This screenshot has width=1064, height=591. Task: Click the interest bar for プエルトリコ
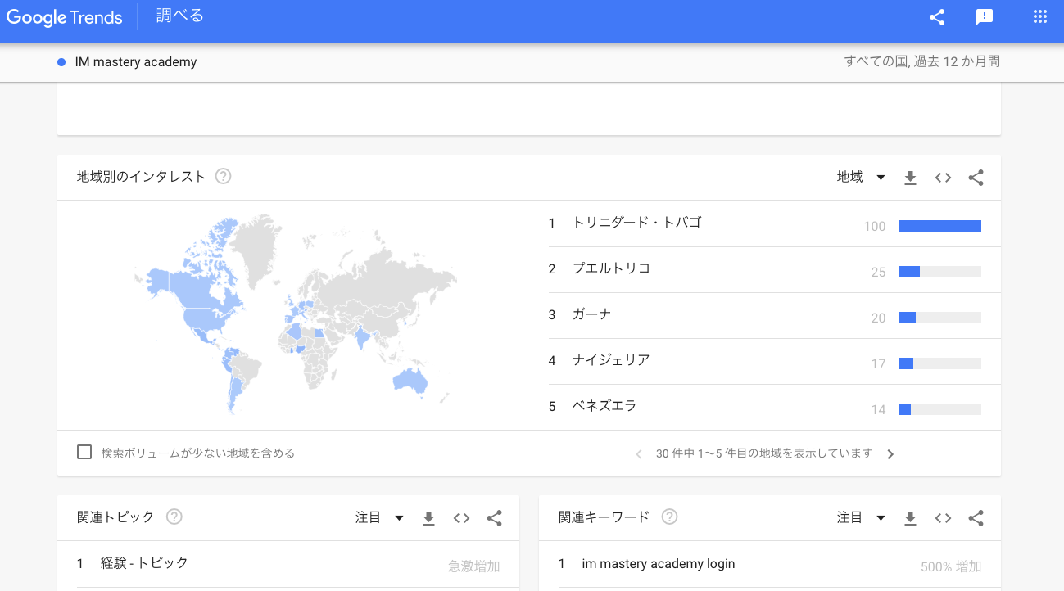click(x=940, y=272)
